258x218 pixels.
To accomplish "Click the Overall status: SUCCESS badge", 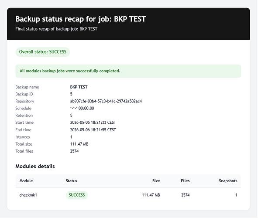I will pyautogui.click(x=43, y=52).
